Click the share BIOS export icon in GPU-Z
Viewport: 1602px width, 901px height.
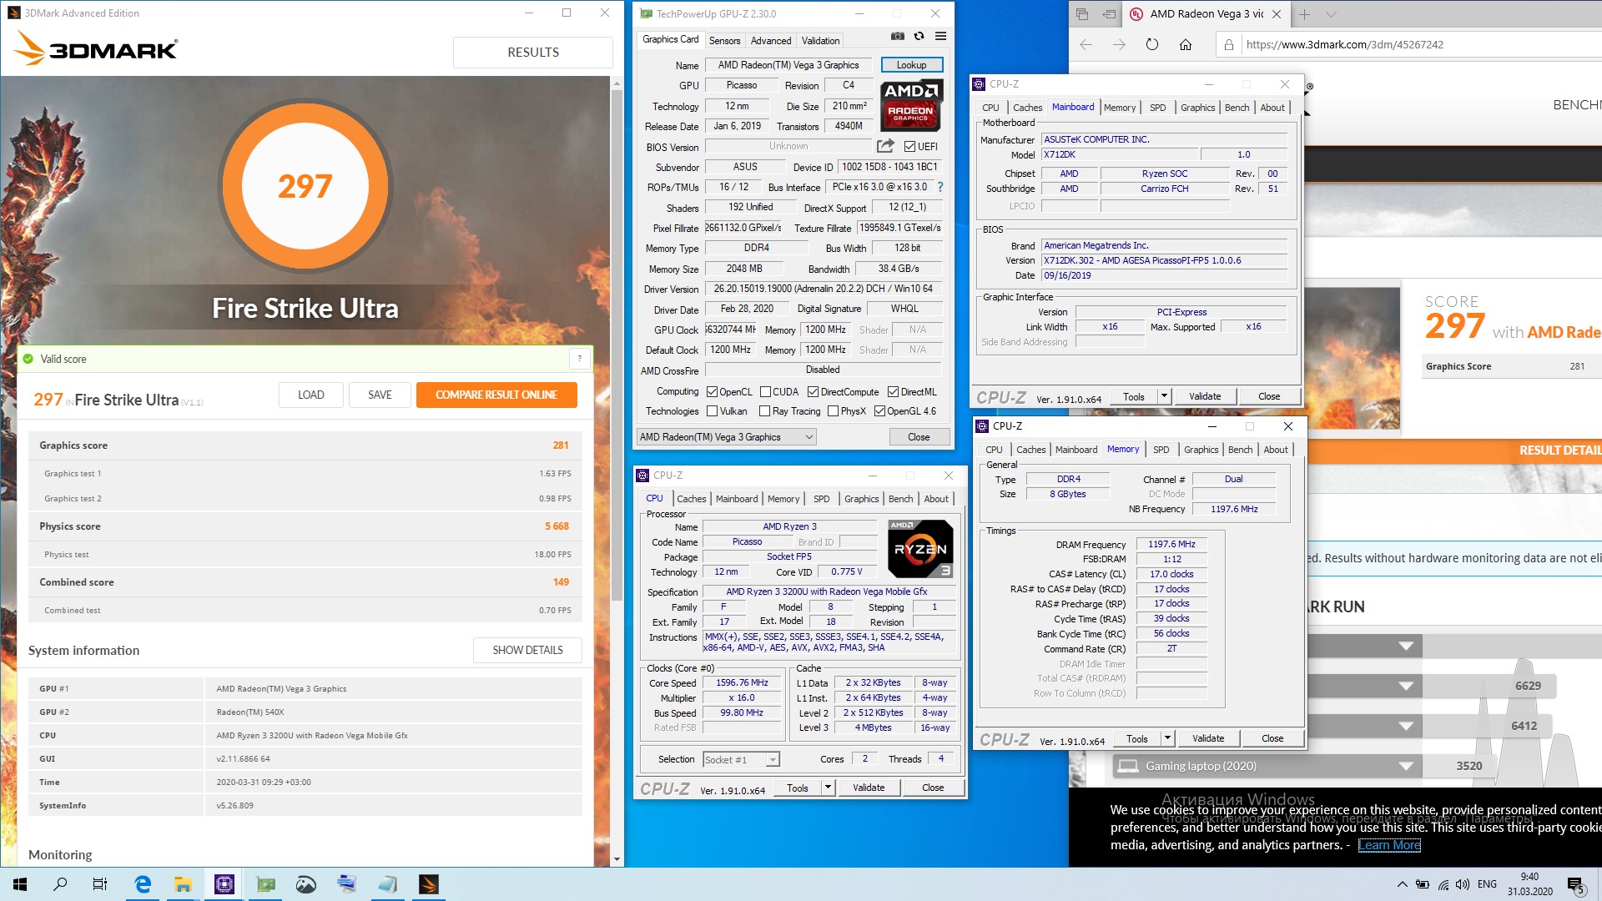coord(885,146)
